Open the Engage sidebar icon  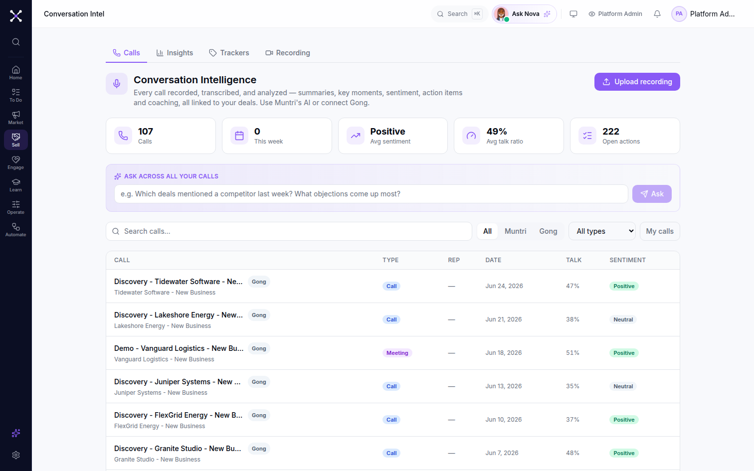(x=15, y=162)
